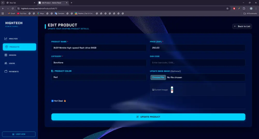The image size is (259, 139).
Task: Open the Palettes Flat UI Colors bookmark
Action: [84, 13]
